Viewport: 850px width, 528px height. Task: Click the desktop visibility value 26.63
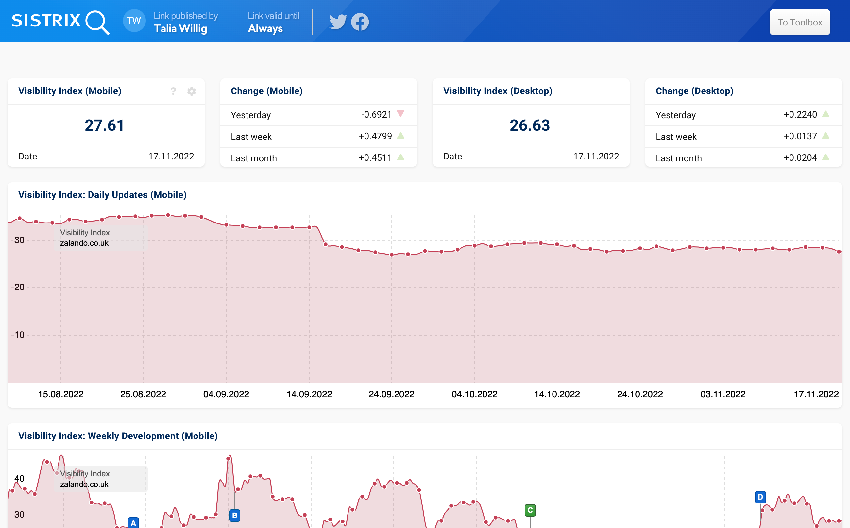pos(530,125)
